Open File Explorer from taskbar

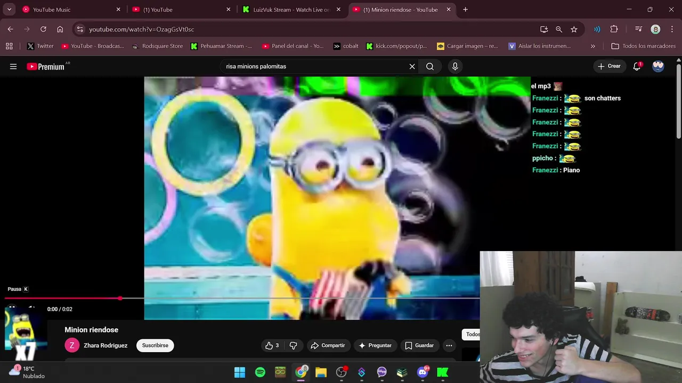pyautogui.click(x=321, y=372)
